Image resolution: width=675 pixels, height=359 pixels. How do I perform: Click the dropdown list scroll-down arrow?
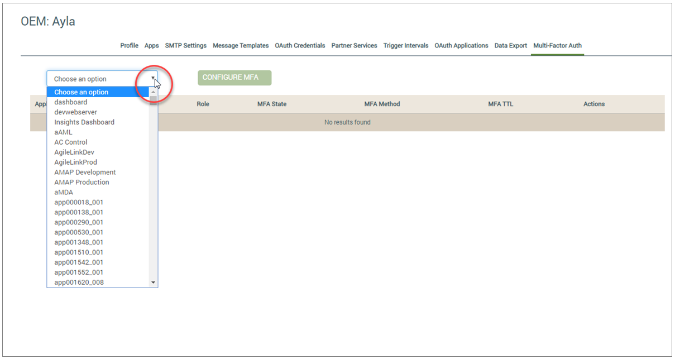pos(154,283)
